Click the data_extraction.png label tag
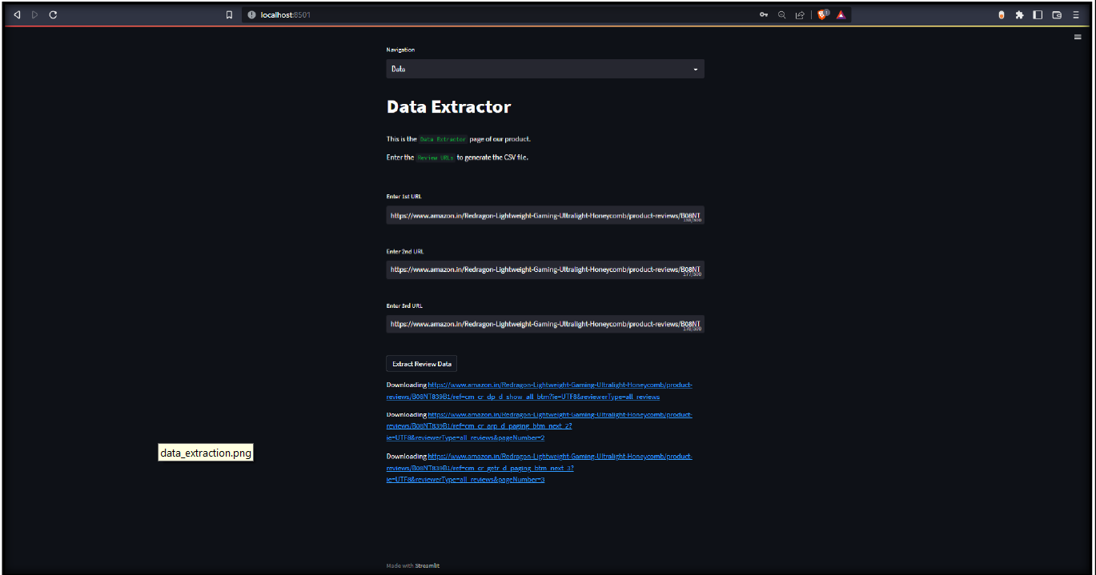The height and width of the screenshot is (575, 1096). coord(205,452)
